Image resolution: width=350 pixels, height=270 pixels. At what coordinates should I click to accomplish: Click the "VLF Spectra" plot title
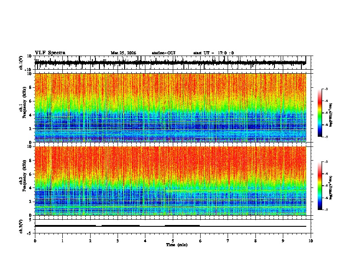50,53
